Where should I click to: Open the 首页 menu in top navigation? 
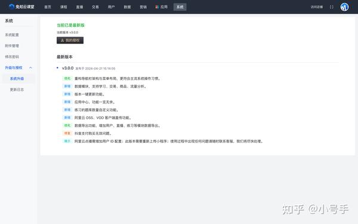(x=48, y=7)
